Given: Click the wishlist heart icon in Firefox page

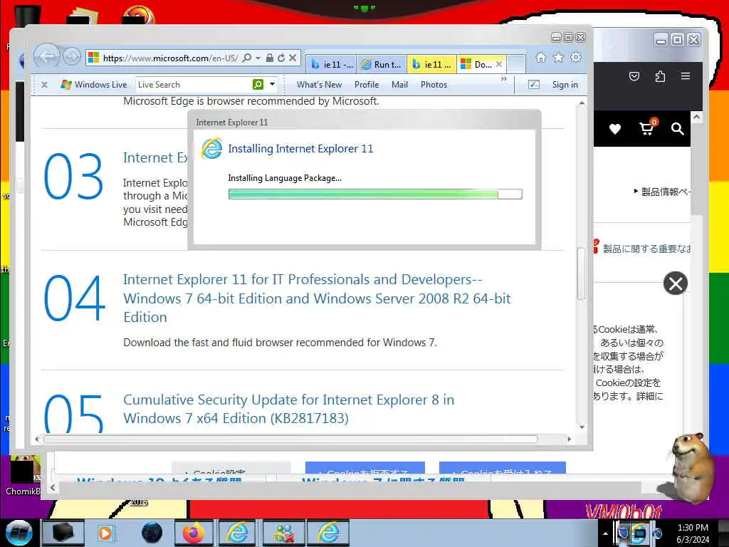Looking at the screenshot, I should tap(615, 129).
